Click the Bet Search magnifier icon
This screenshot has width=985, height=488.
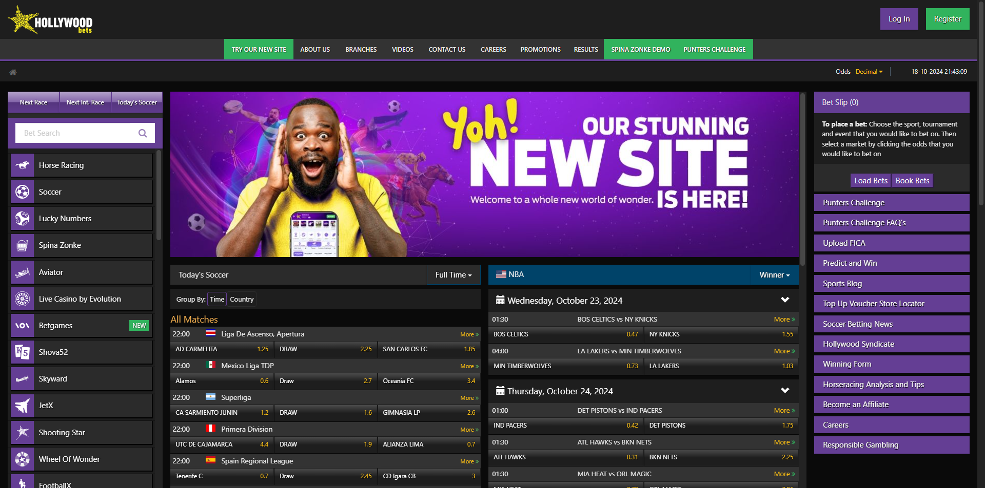[x=143, y=133]
